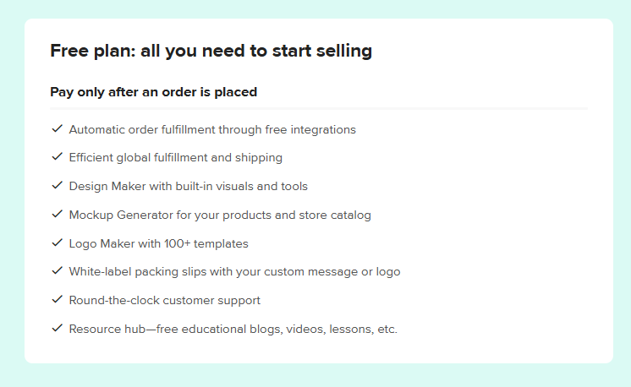Viewport: 631px width, 387px height.
Task: Click the 'start selling' words in heading
Action: click(322, 51)
